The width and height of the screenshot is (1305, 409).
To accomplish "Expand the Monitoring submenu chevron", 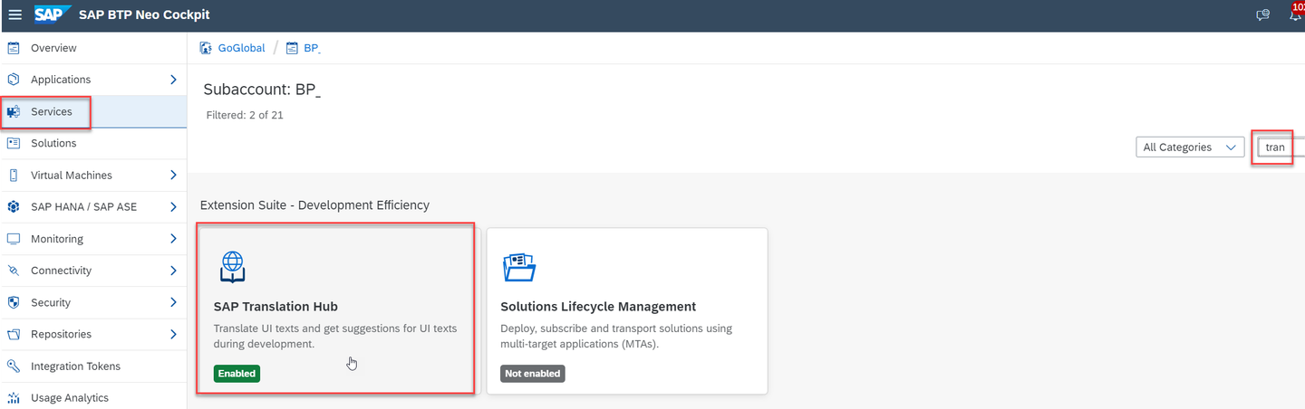I will click(x=173, y=239).
